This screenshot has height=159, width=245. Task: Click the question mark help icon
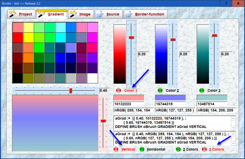pyautogui.click(x=226, y=3)
